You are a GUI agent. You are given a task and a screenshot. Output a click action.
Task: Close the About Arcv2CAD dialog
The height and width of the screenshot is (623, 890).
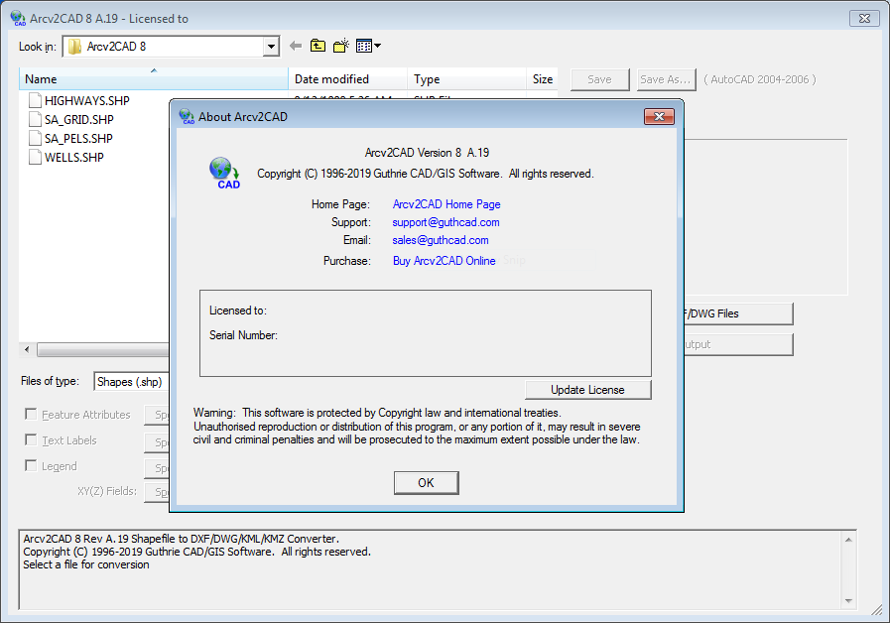click(x=659, y=116)
